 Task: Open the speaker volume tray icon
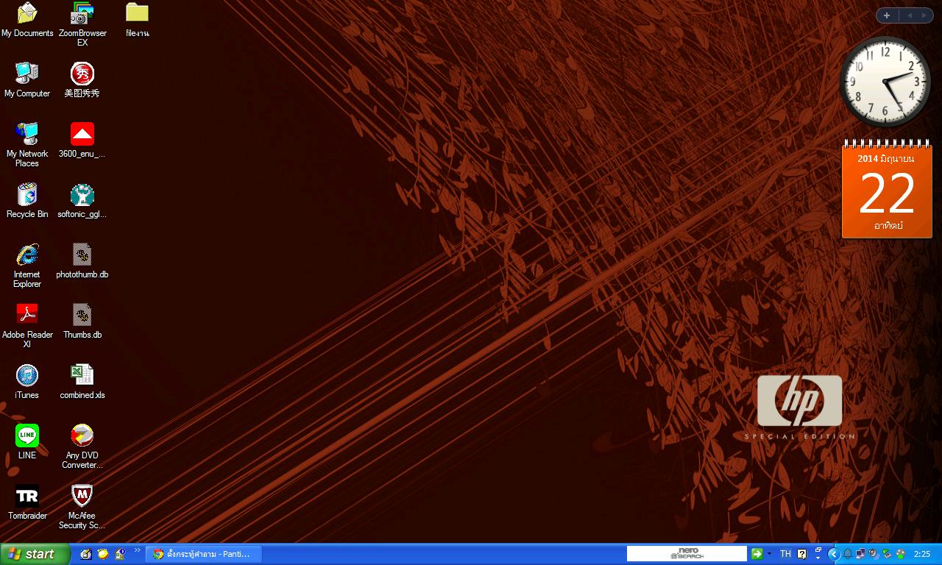[x=874, y=554]
